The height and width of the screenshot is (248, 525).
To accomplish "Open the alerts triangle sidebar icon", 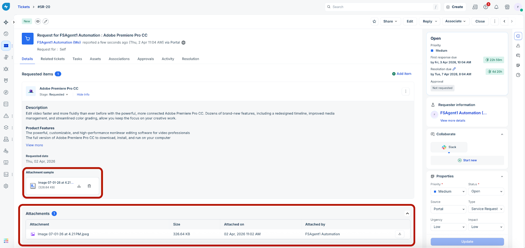I will click(6, 116).
